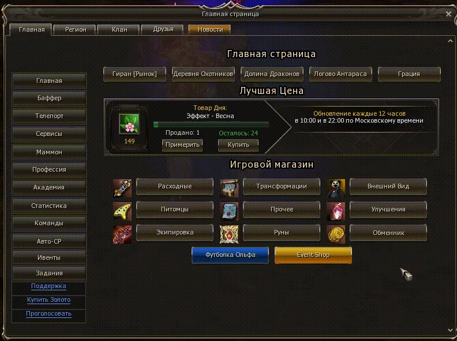Click the Spring effect flower item icon
Viewport: 457px width, 341px height.
129,124
